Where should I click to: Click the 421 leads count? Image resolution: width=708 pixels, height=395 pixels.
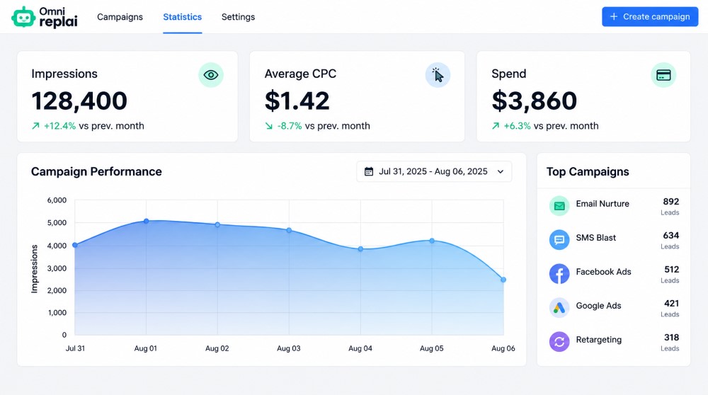tap(671, 304)
